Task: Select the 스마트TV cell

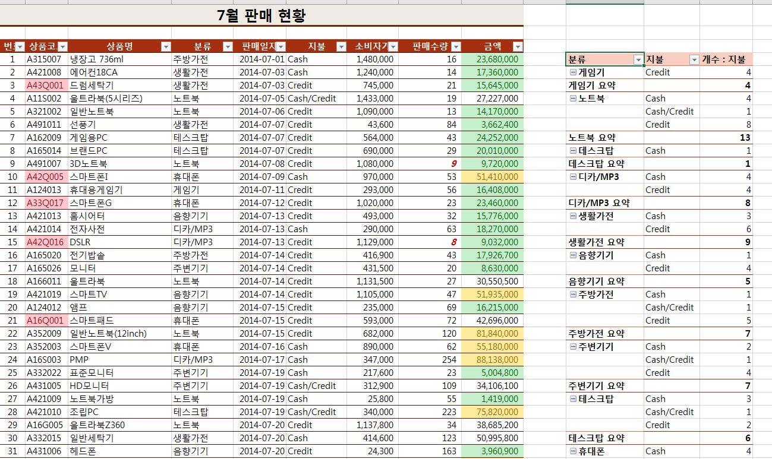Action: tap(120, 295)
